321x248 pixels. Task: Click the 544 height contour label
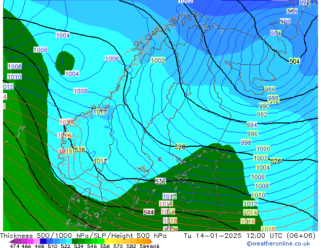click(149, 213)
